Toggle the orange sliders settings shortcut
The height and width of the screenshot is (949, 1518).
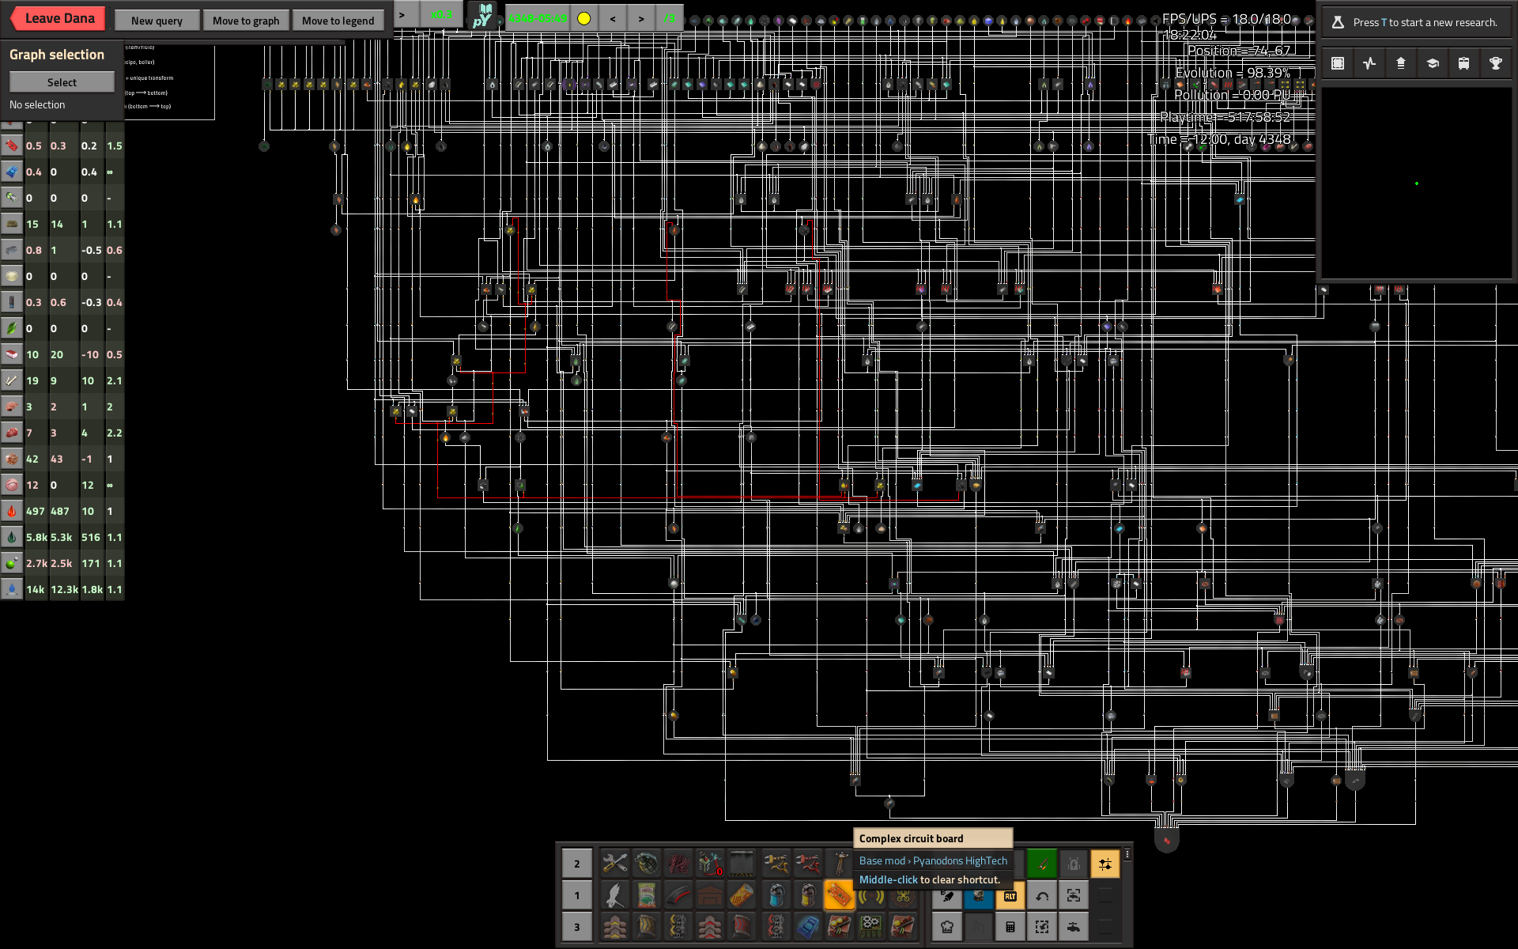1105,864
